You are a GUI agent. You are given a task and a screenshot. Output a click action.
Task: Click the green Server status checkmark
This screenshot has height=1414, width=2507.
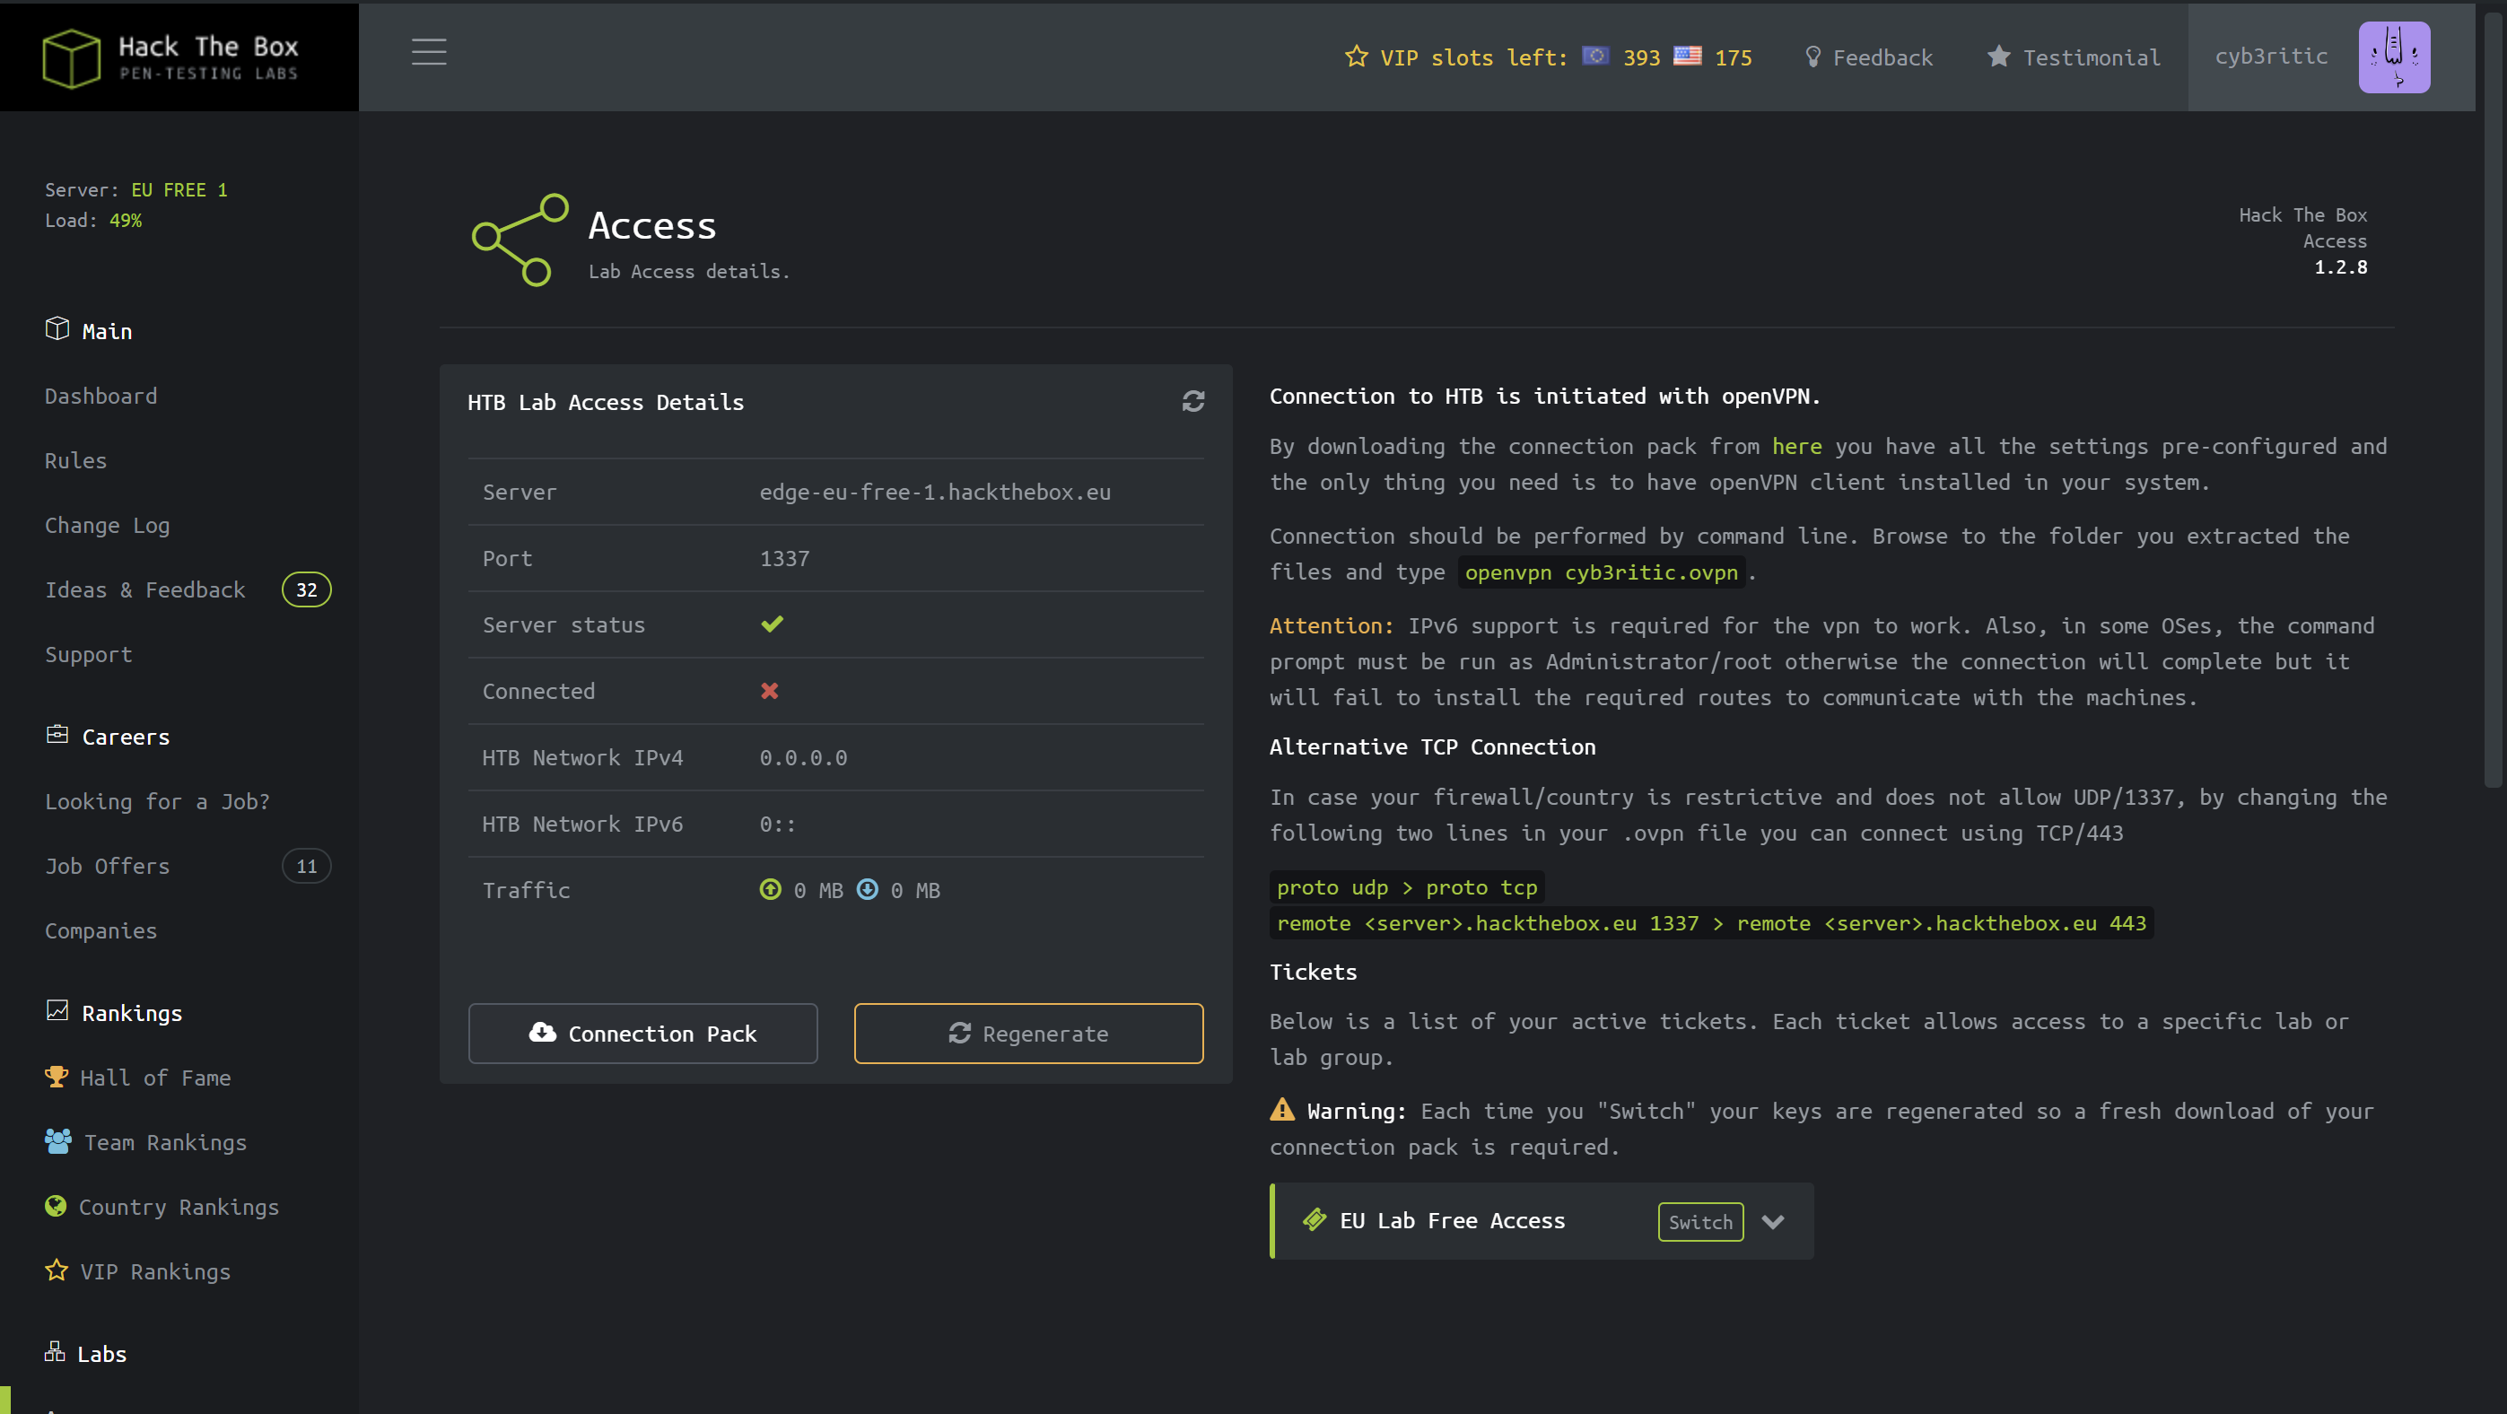coord(772,624)
